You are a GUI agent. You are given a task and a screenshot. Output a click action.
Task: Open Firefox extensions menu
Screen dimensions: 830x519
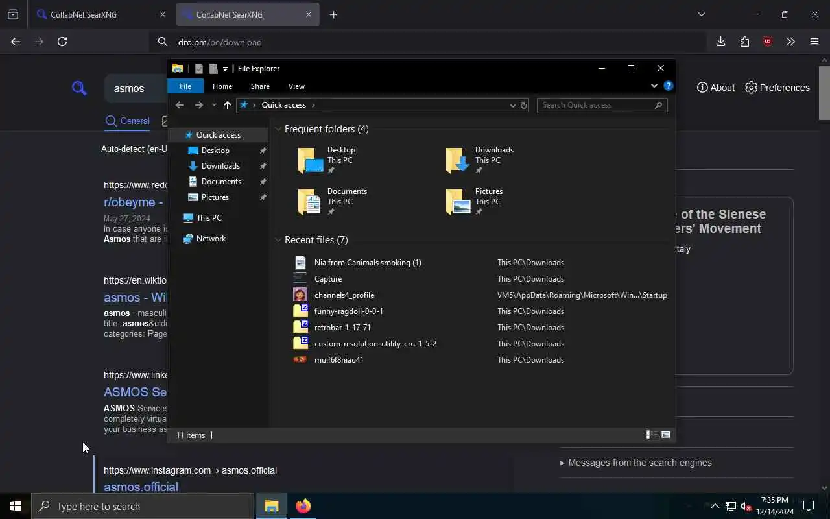click(x=744, y=42)
